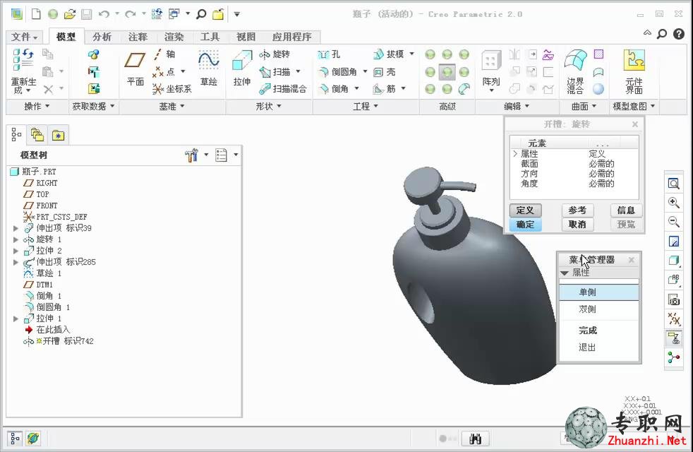Click the Undo icon in quick access toolbar
This screenshot has width=693, height=452.
pyautogui.click(x=104, y=14)
